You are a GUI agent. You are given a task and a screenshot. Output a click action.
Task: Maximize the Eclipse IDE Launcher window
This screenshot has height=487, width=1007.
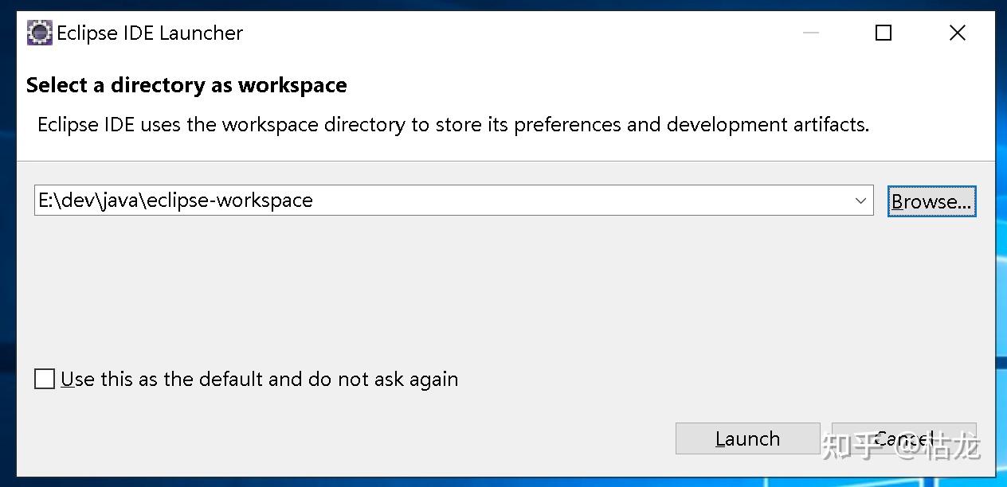pos(883,33)
